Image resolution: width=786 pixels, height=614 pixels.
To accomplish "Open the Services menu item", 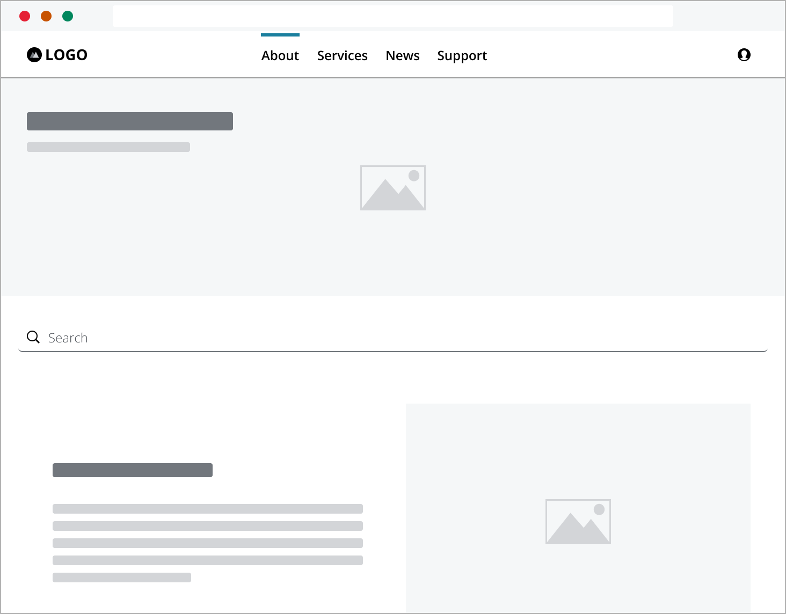I will pyautogui.click(x=342, y=55).
